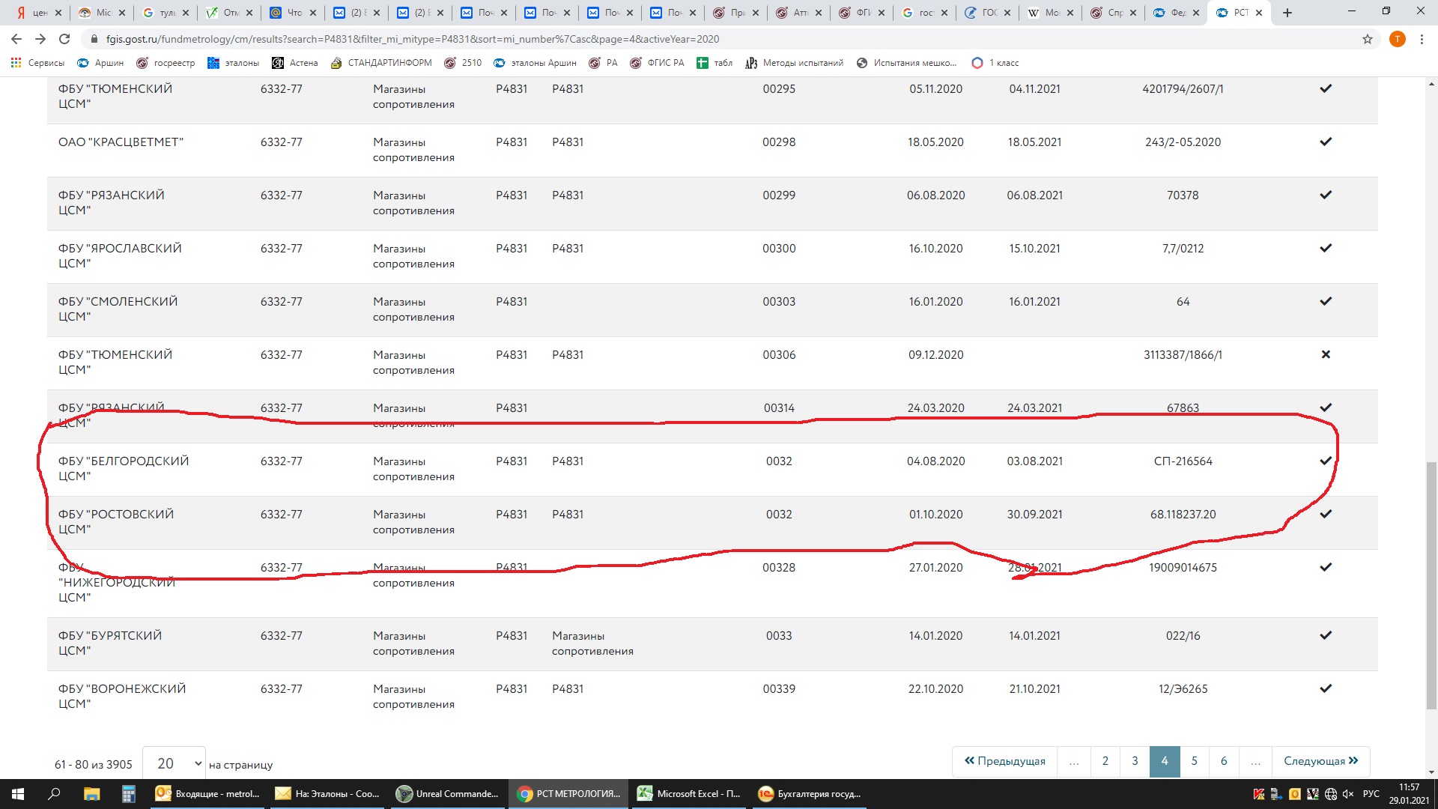The width and height of the screenshot is (1438, 809).
Task: Click checkmark in the ФБУ ВОРОНЕЖСКИЙ ЦСМ row
Action: click(x=1325, y=688)
